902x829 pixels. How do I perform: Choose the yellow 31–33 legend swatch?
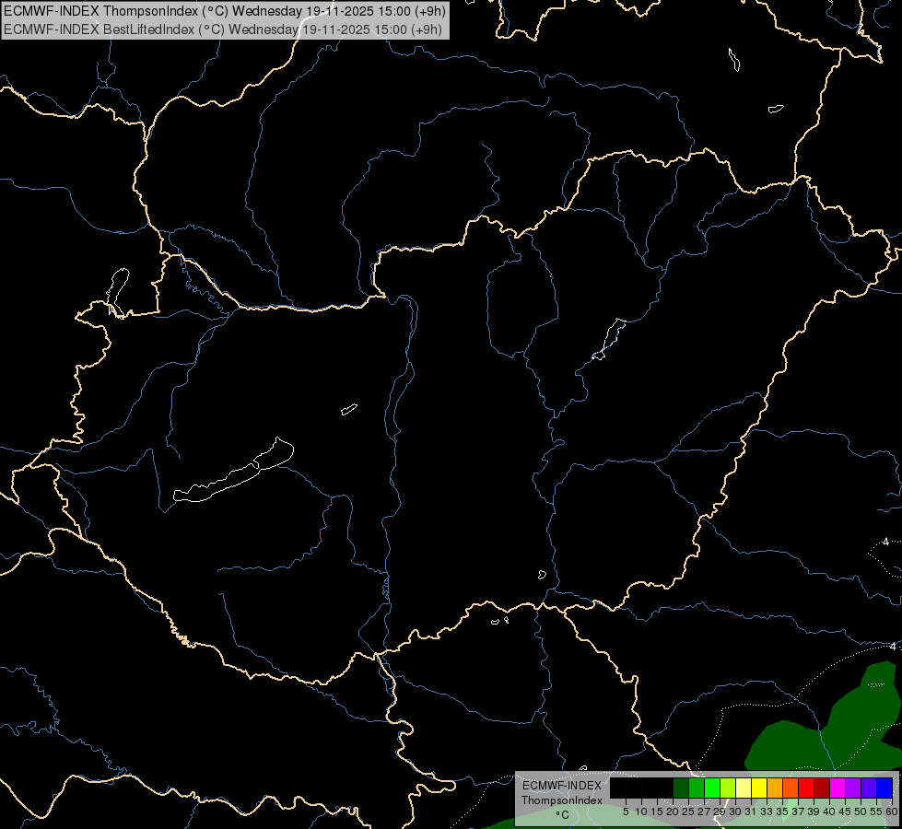coord(759,788)
